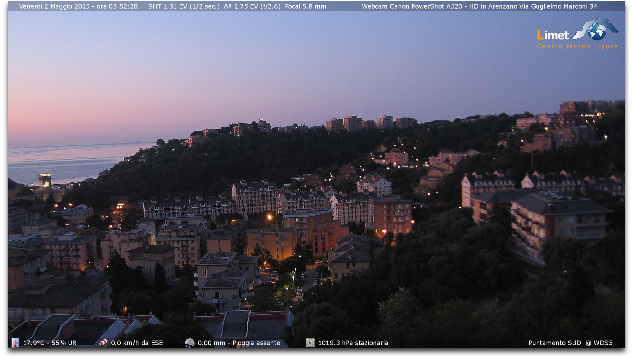Click the 0.0 km/h da ESE reading
Viewport: 633px width, 356px height.
(x=137, y=343)
